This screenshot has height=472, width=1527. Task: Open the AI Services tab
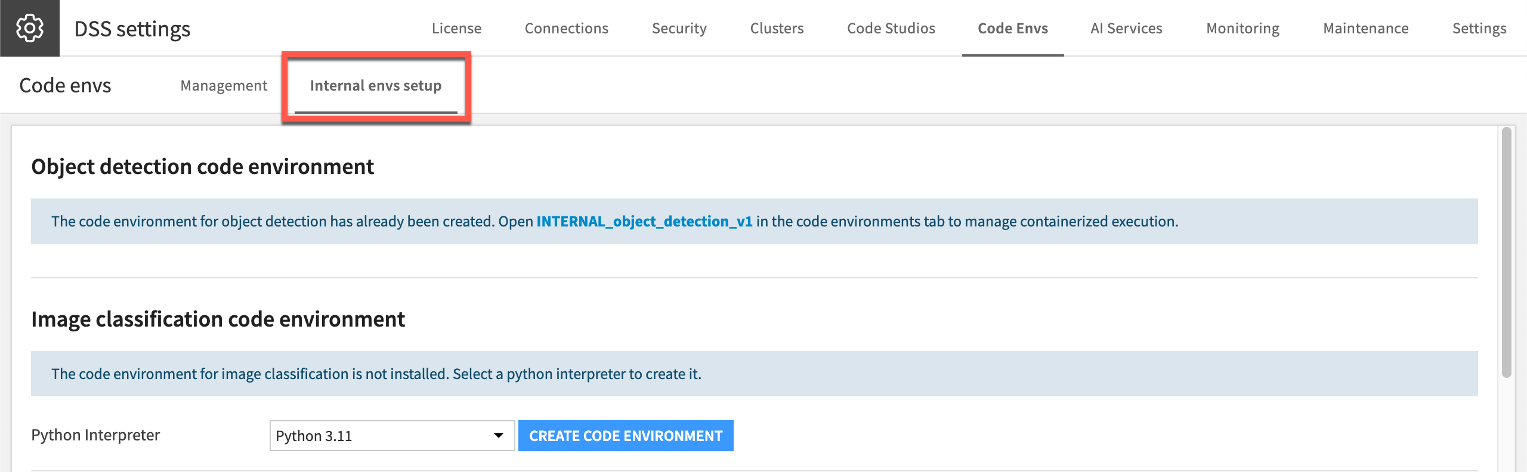point(1126,28)
